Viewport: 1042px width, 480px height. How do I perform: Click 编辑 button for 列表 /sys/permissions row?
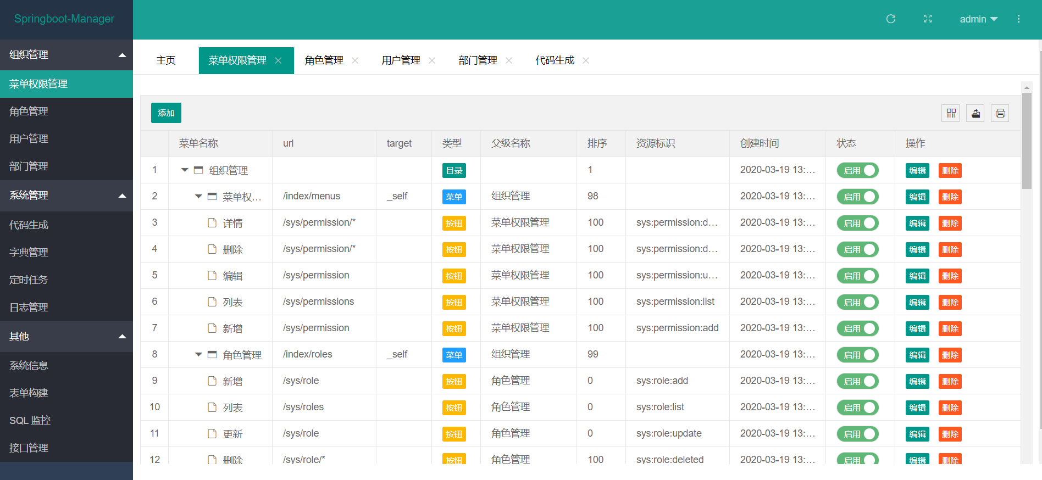[917, 302]
